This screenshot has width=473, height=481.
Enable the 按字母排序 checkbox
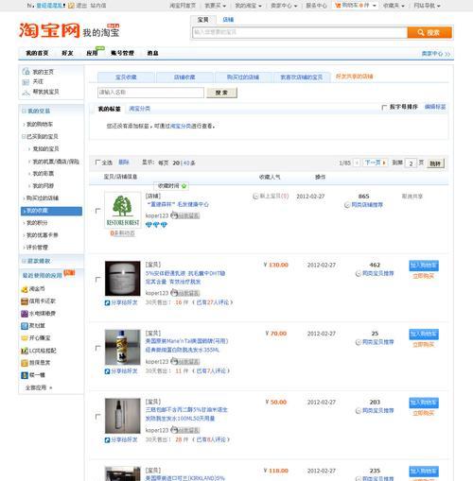pyautogui.click(x=384, y=108)
